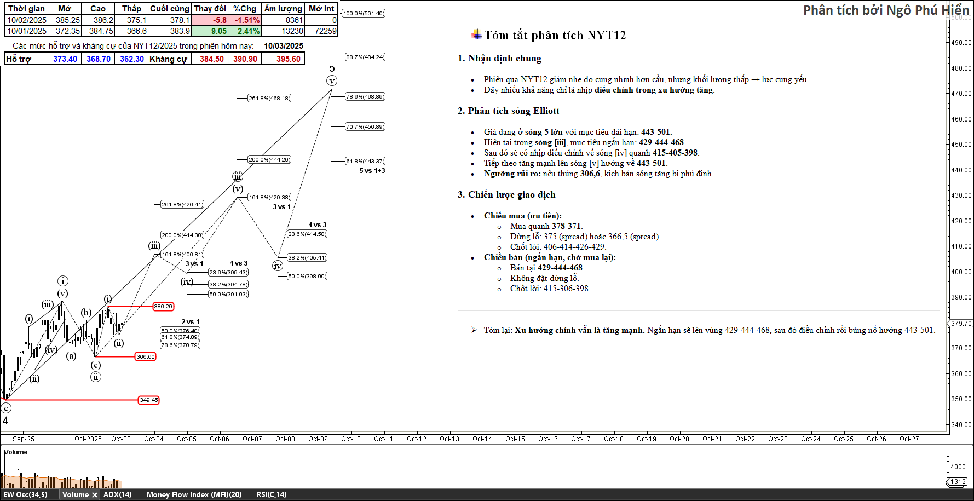Open the ADX(14) indicator tab

point(117,495)
